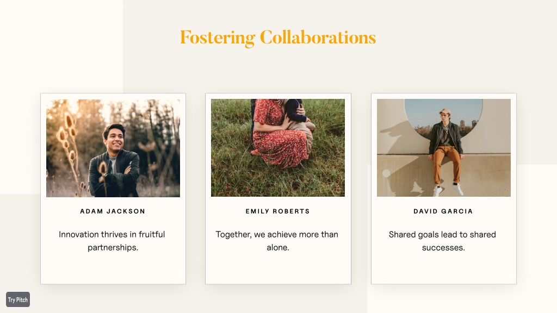Open Emily Roberts' grass field photo

pos(278,148)
